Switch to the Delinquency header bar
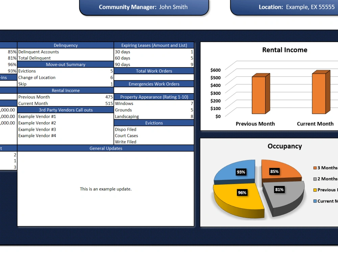338x254 pixels. 65,45
